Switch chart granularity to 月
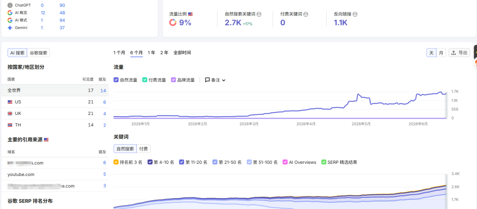 click(441, 53)
